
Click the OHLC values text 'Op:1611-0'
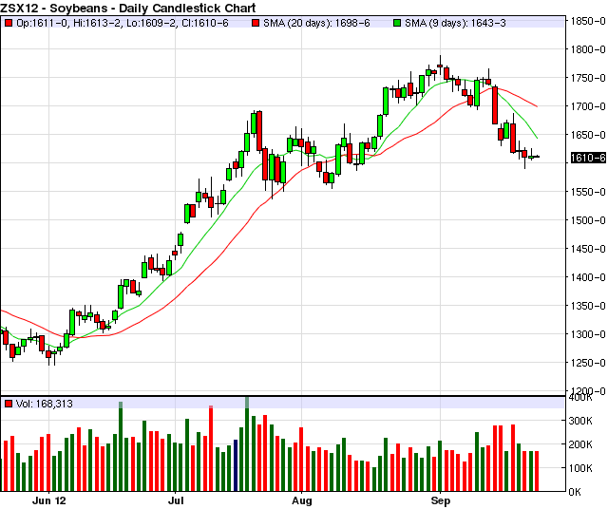click(x=43, y=23)
